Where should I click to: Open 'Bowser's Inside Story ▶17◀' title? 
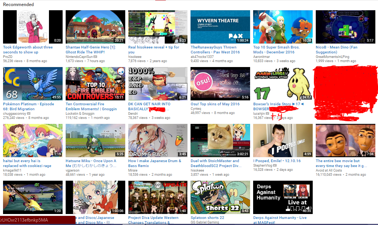click(x=278, y=106)
